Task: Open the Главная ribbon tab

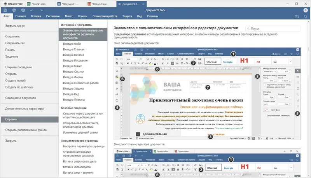Action: point(21,16)
